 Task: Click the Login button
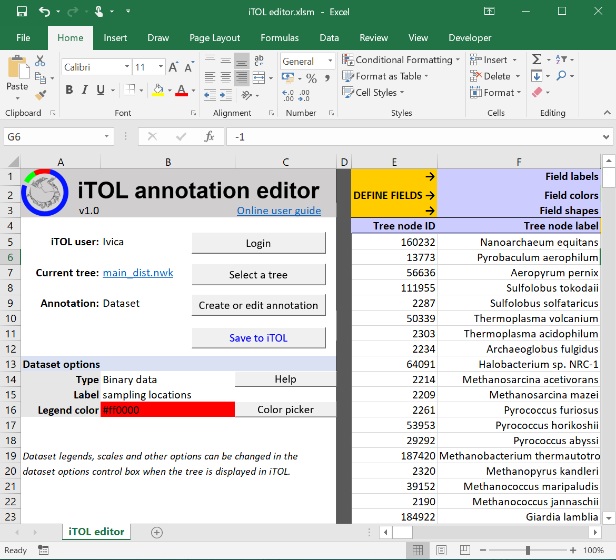[x=259, y=243]
